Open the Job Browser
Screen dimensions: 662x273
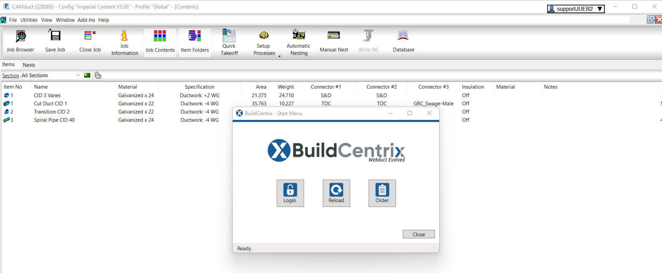[x=20, y=41]
